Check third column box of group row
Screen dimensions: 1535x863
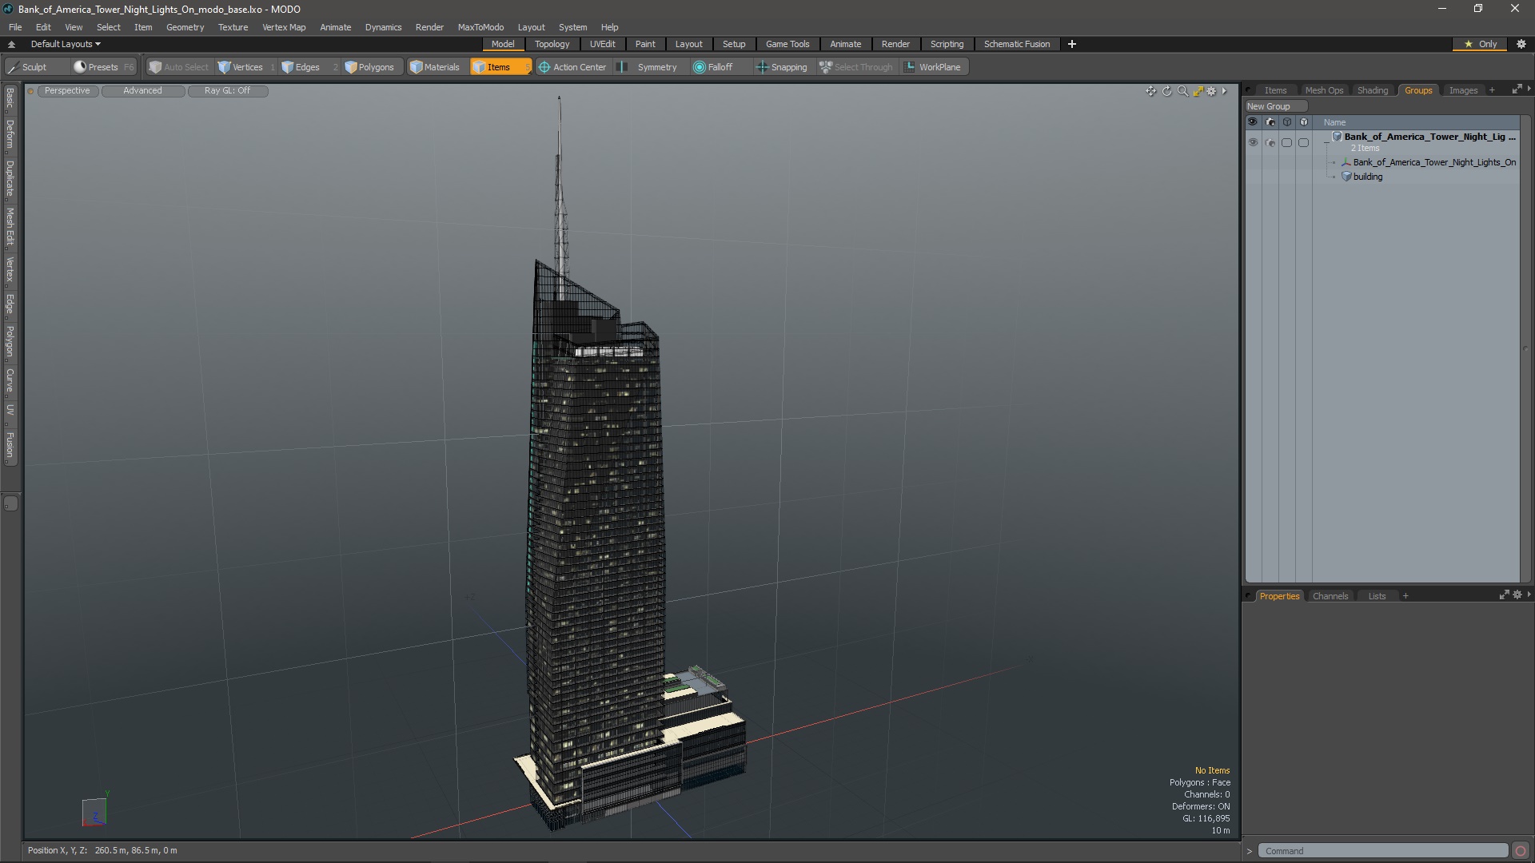pyautogui.click(x=1287, y=142)
